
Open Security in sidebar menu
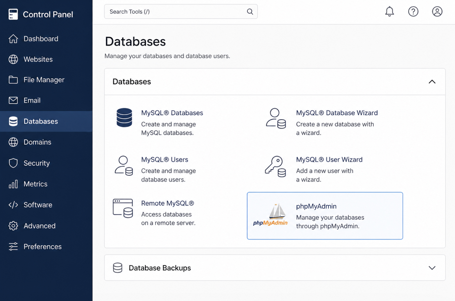click(37, 163)
